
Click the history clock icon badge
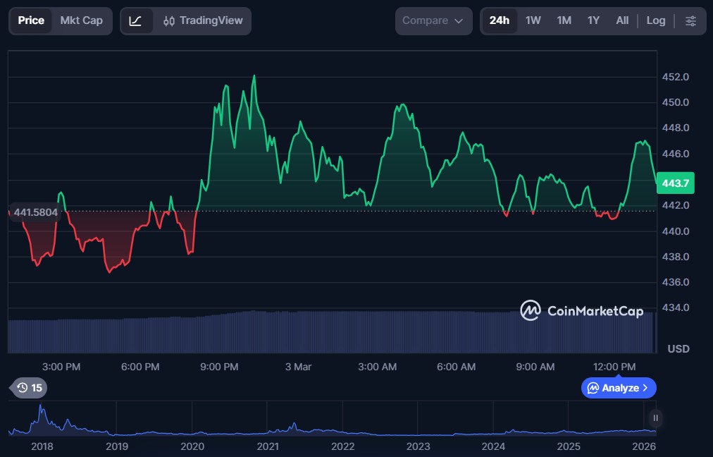(x=29, y=388)
